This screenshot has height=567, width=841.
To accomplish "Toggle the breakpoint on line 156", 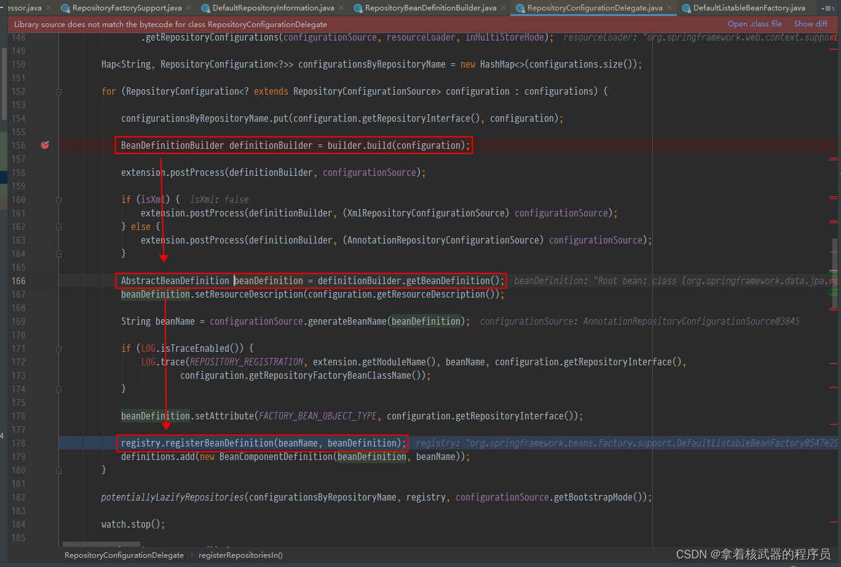I will [45, 145].
